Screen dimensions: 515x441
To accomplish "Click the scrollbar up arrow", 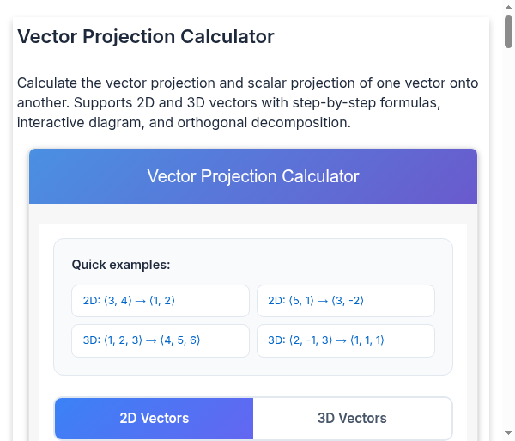I will tap(508, 7).
